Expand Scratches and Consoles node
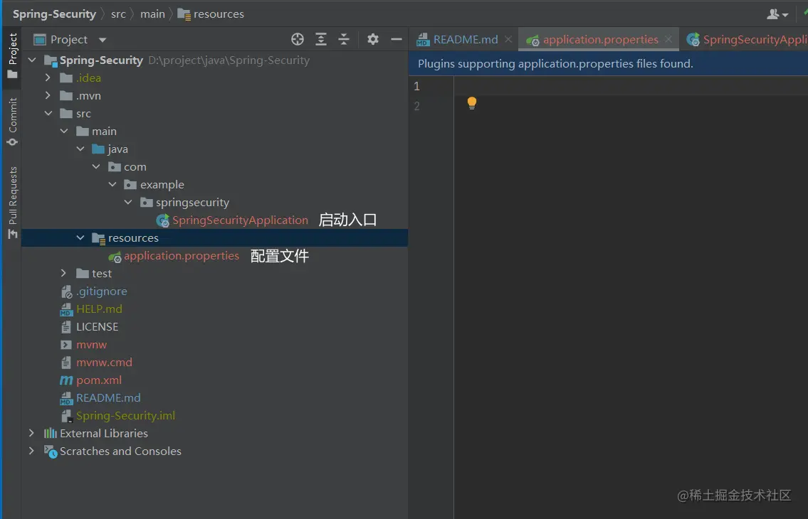 [31, 451]
